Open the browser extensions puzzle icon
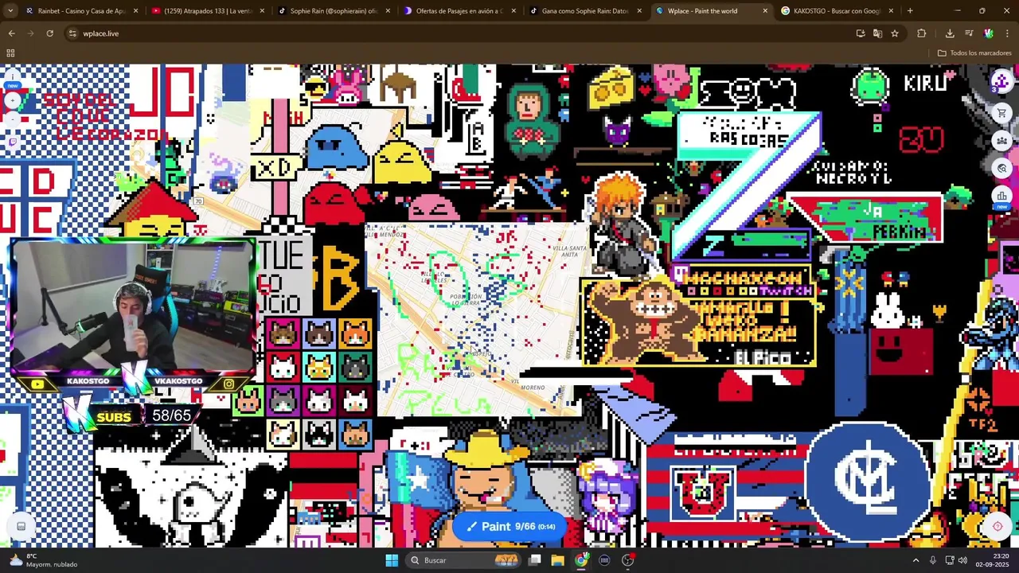The image size is (1019, 573). tap(922, 33)
